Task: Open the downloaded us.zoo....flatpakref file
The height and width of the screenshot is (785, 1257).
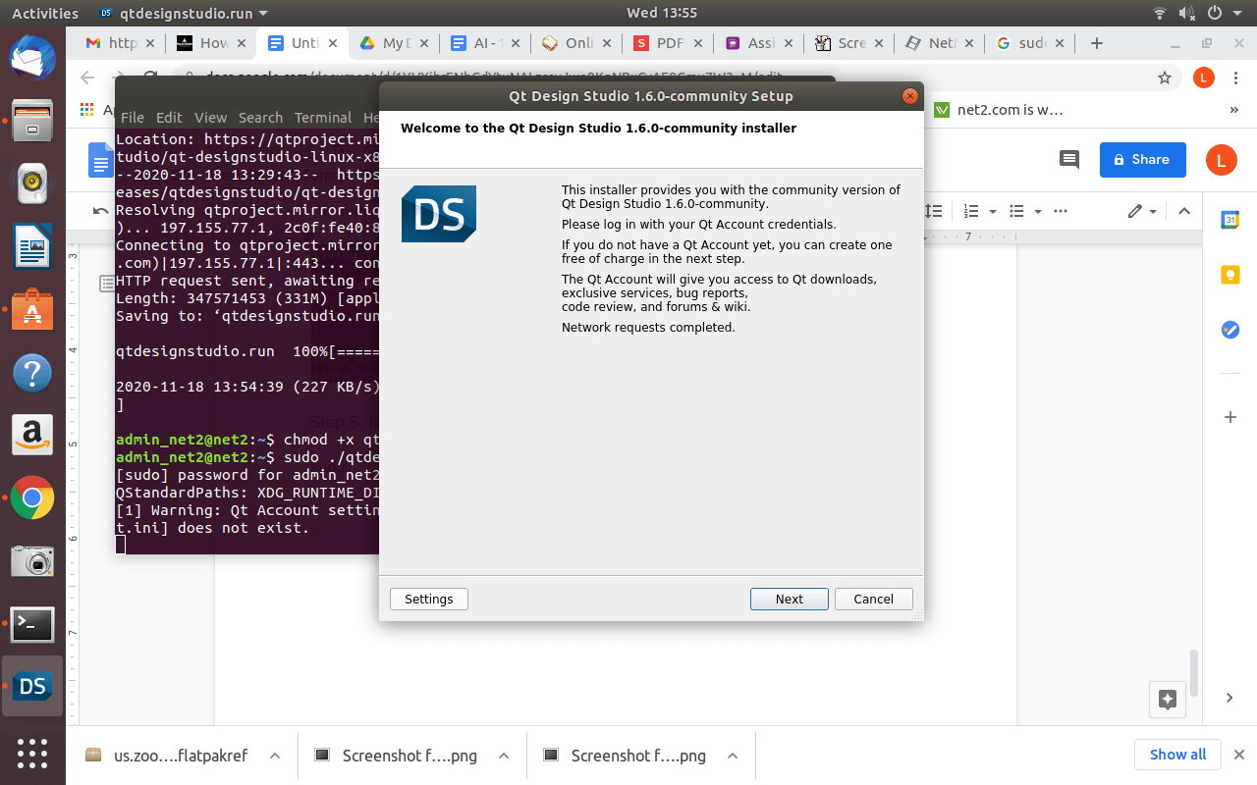Action: click(167, 756)
